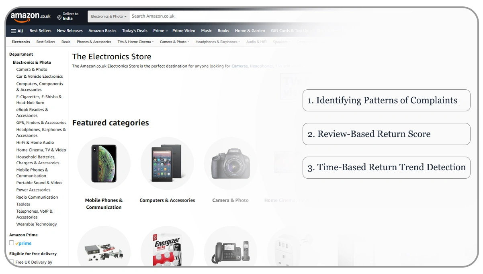Select Best Sellers from the navigation bar
Screen dimensions: 483x274
click(40, 30)
